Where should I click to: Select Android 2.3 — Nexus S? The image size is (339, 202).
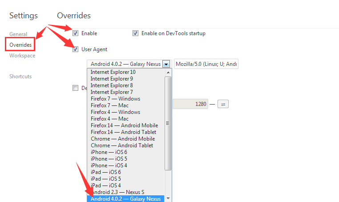click(x=125, y=192)
